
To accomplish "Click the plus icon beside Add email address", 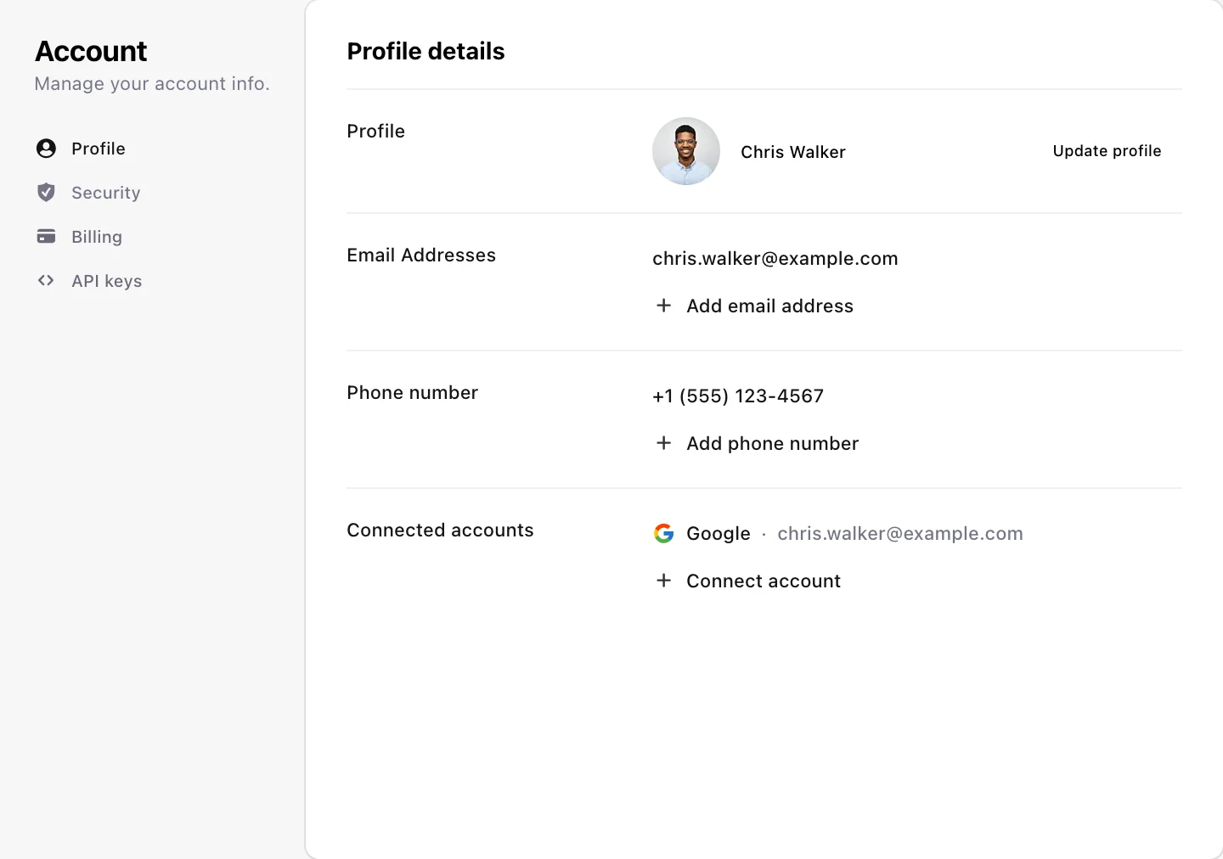I will pyautogui.click(x=664, y=306).
